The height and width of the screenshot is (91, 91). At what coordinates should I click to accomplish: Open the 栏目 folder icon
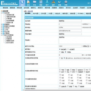point(35,2)
